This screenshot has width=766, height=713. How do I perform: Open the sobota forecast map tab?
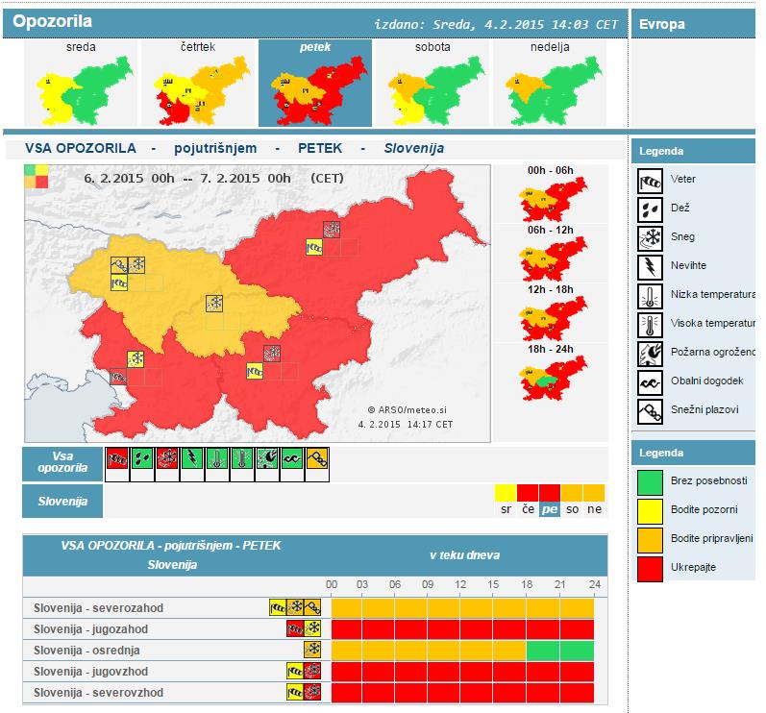(x=432, y=85)
